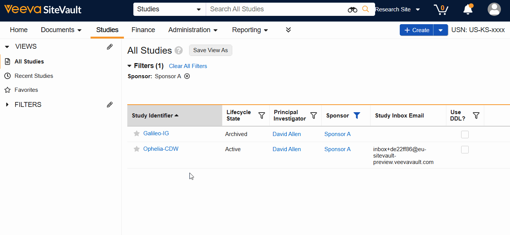510x235 pixels.
Task: Open the Create button dropdown arrow
Action: (440, 30)
